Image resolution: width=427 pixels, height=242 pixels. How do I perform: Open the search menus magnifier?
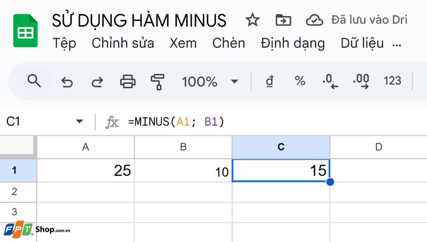34,81
